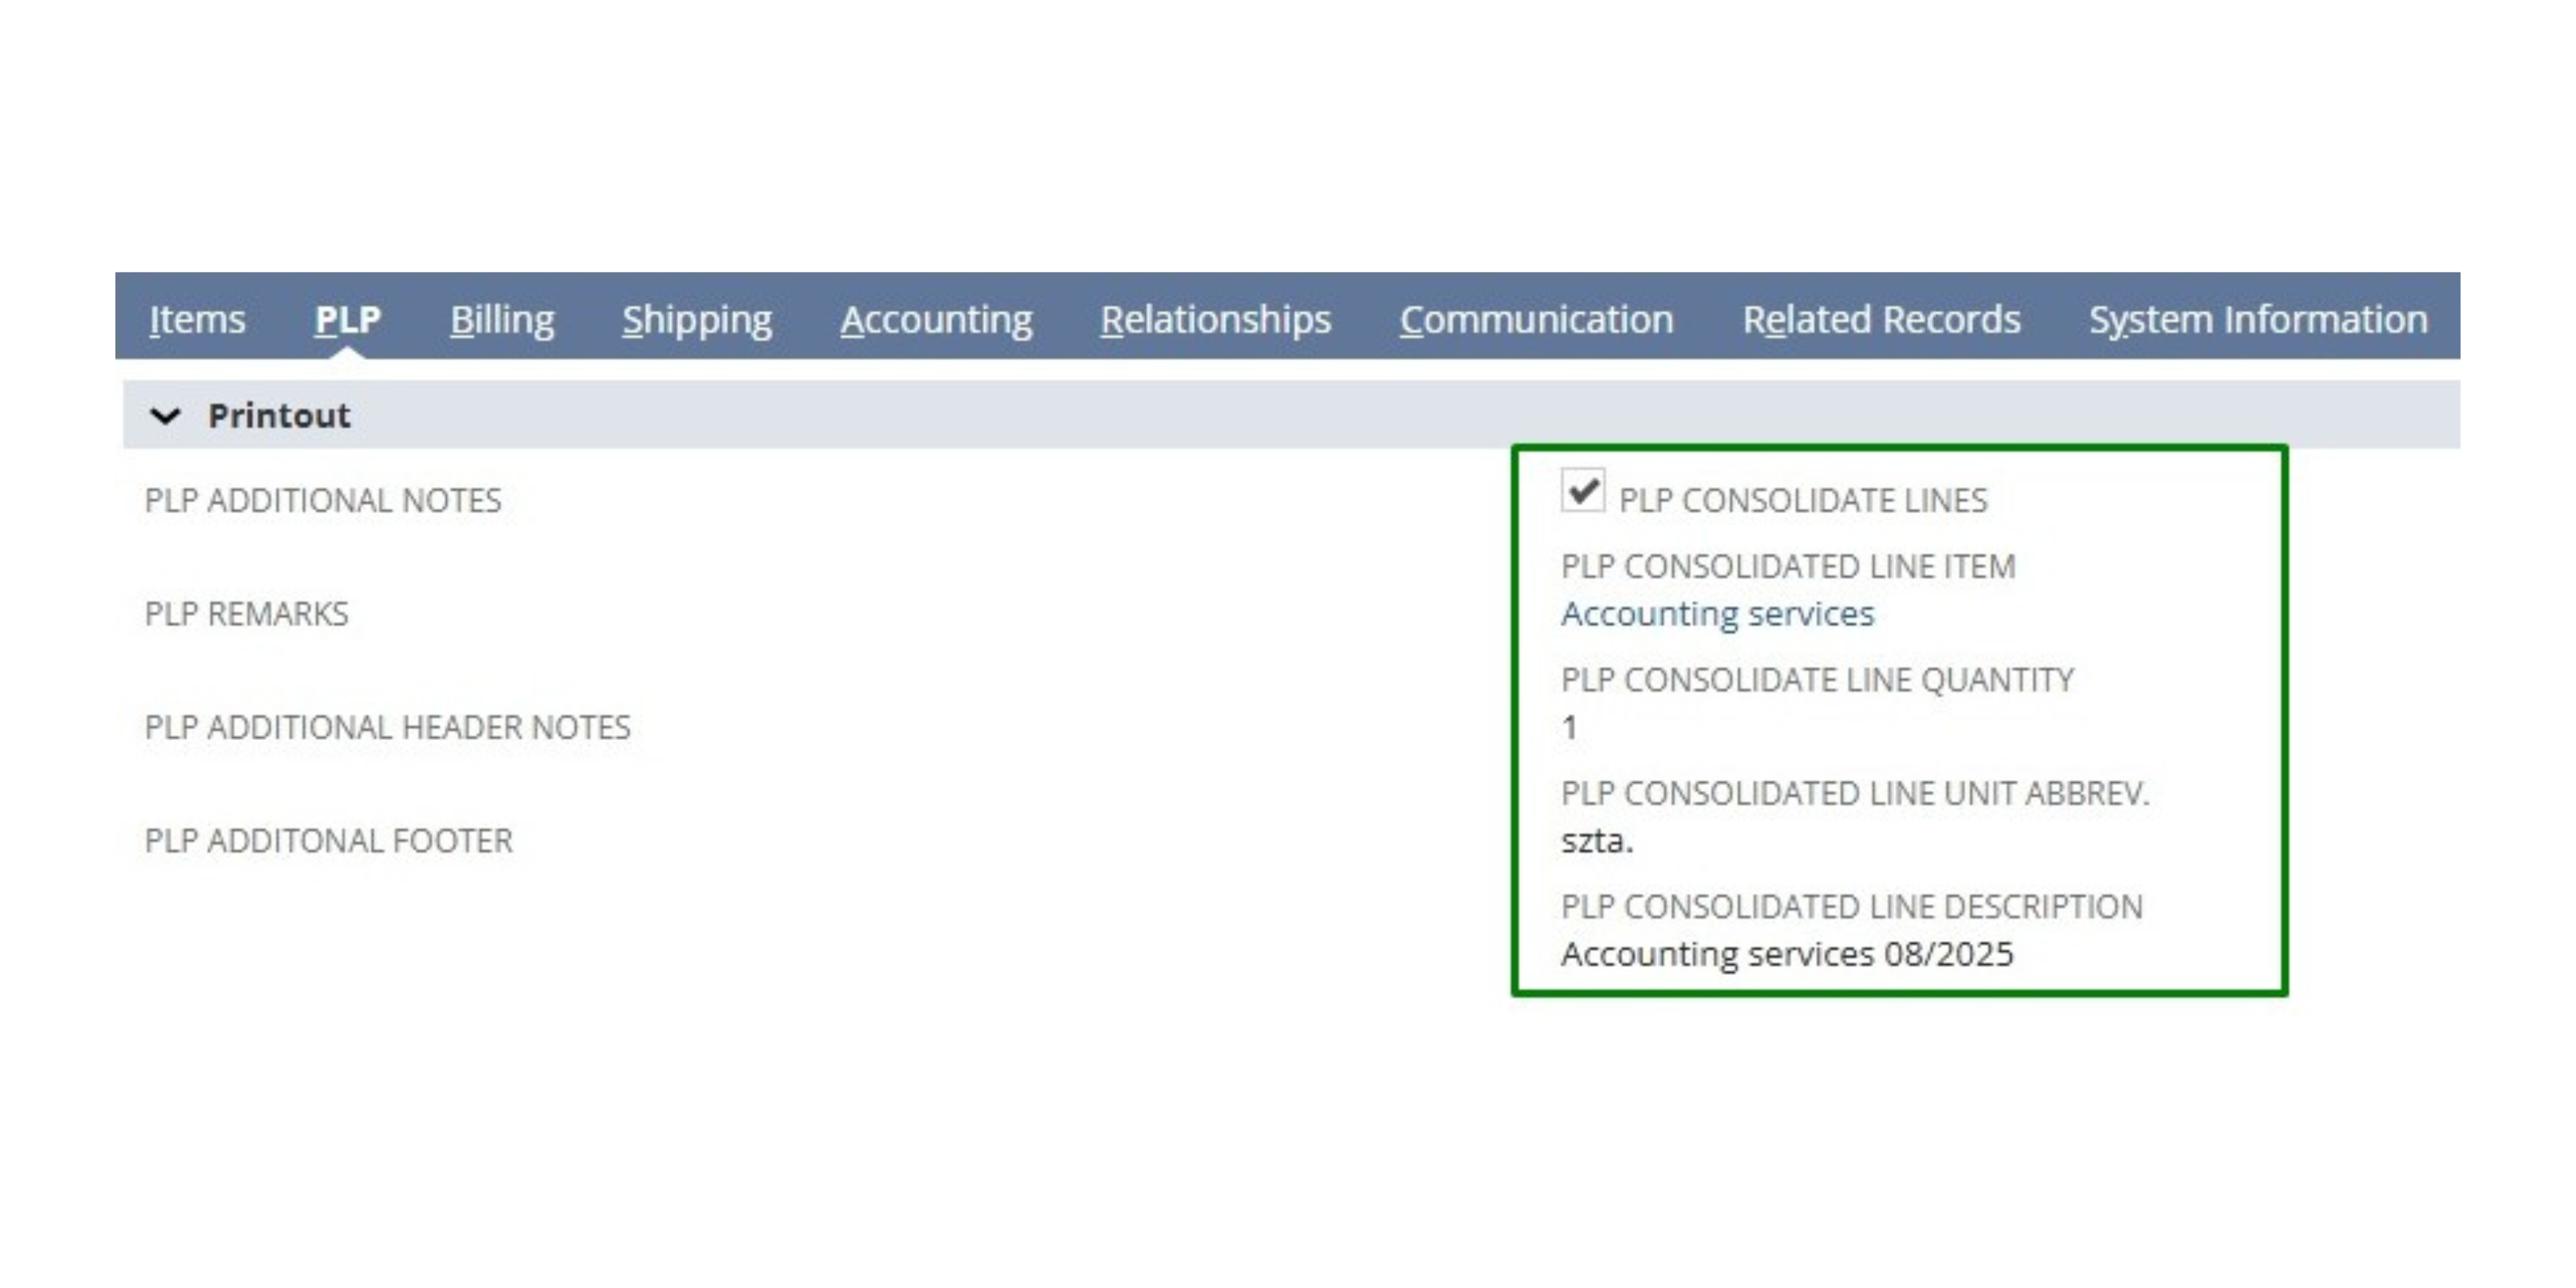Open the Related Records tab
Viewport: 2576px width, 1288px height.
point(1881,320)
